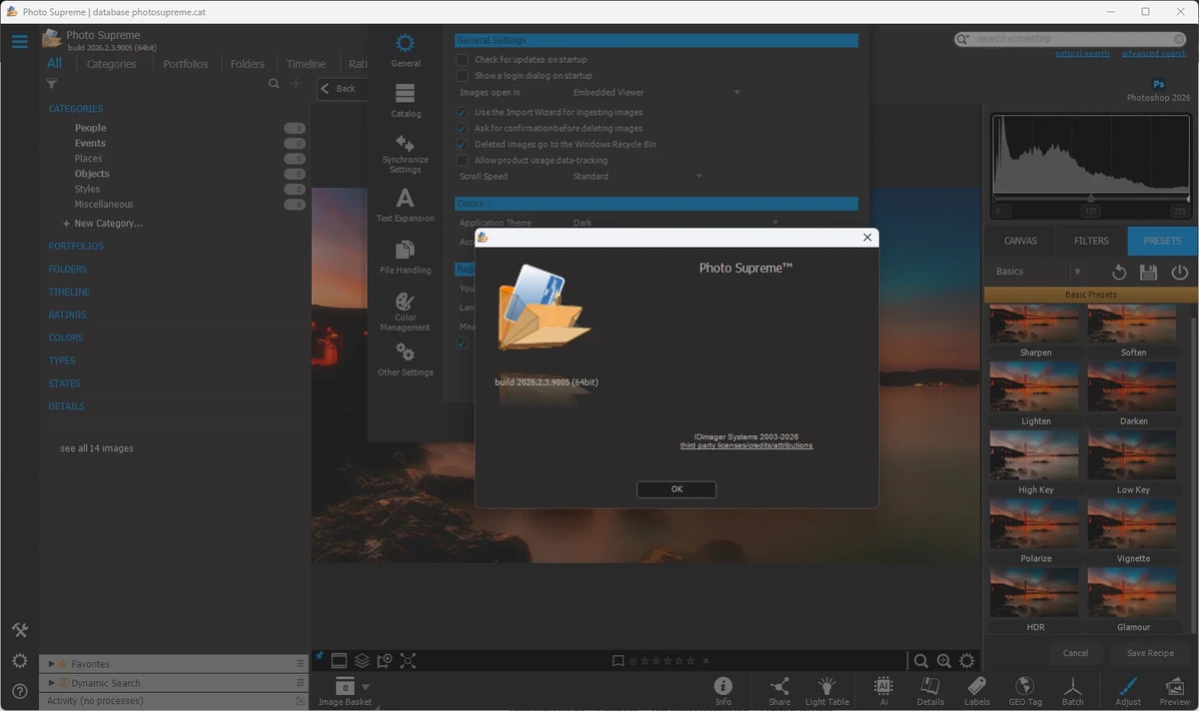Image resolution: width=1199 pixels, height=711 pixels.
Task: Open the Basics preset group dropdown
Action: tap(1037, 272)
